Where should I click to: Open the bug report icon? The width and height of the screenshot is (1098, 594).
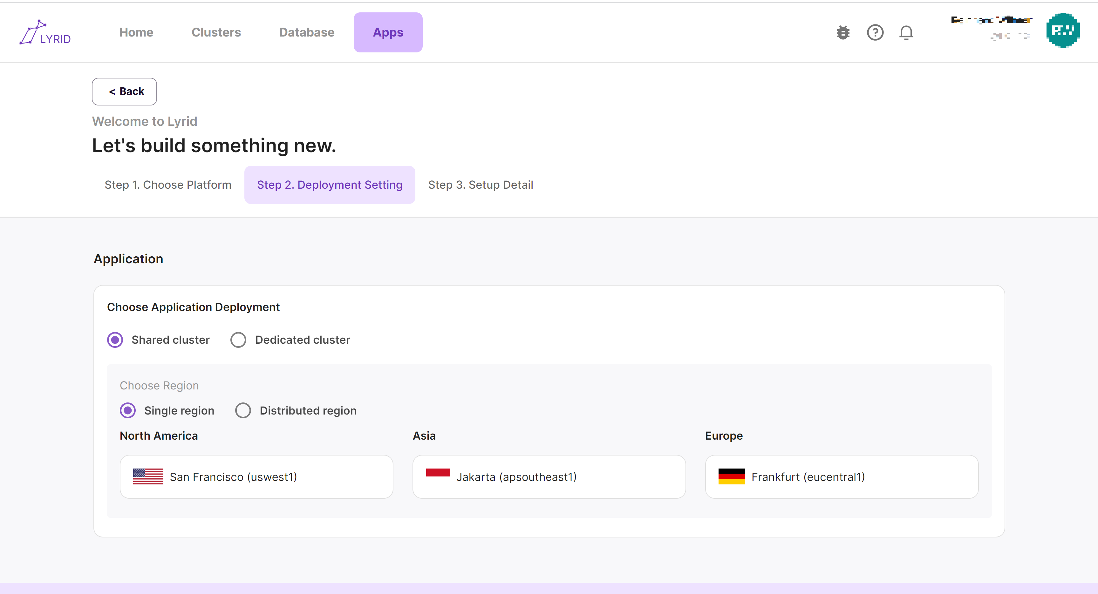[x=843, y=32]
